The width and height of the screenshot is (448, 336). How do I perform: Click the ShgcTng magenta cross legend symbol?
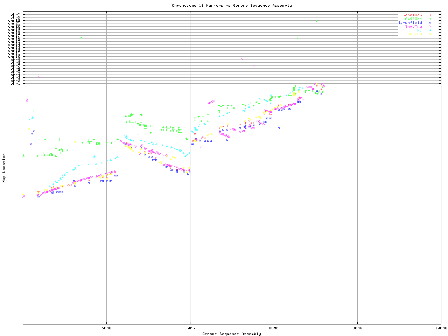coord(430,27)
